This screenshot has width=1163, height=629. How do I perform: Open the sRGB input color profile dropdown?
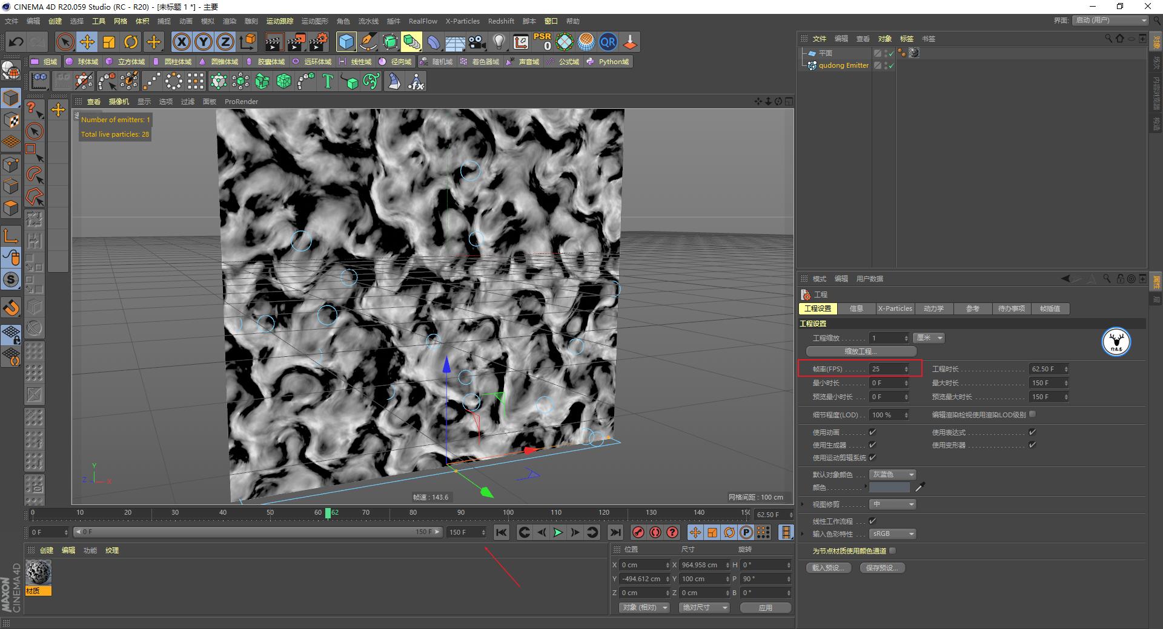pos(892,533)
